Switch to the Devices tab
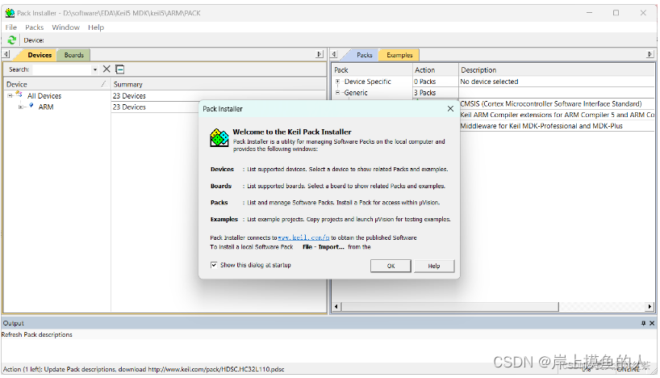Image resolution: width=660 pixels, height=378 pixels. click(40, 55)
